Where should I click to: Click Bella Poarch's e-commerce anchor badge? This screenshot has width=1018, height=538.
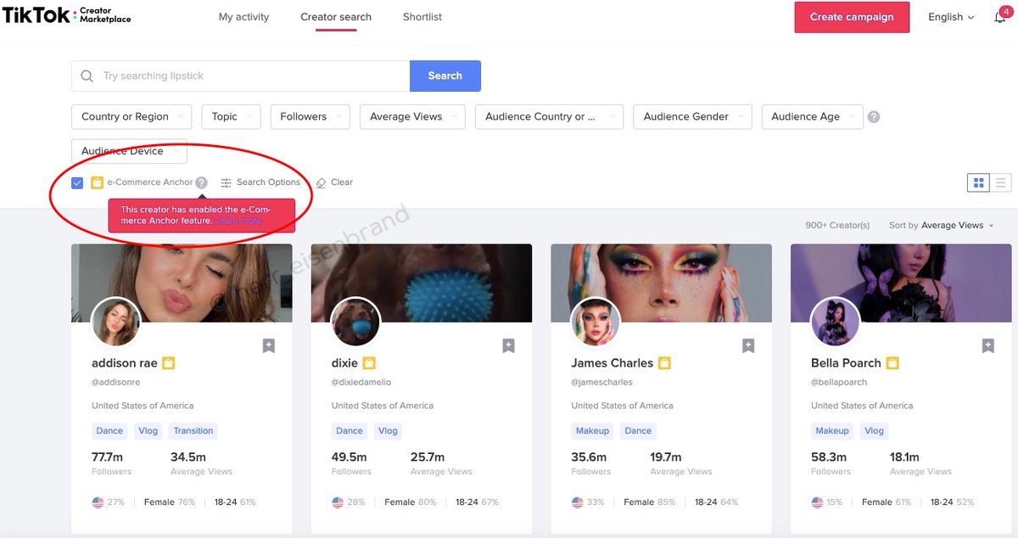(892, 363)
